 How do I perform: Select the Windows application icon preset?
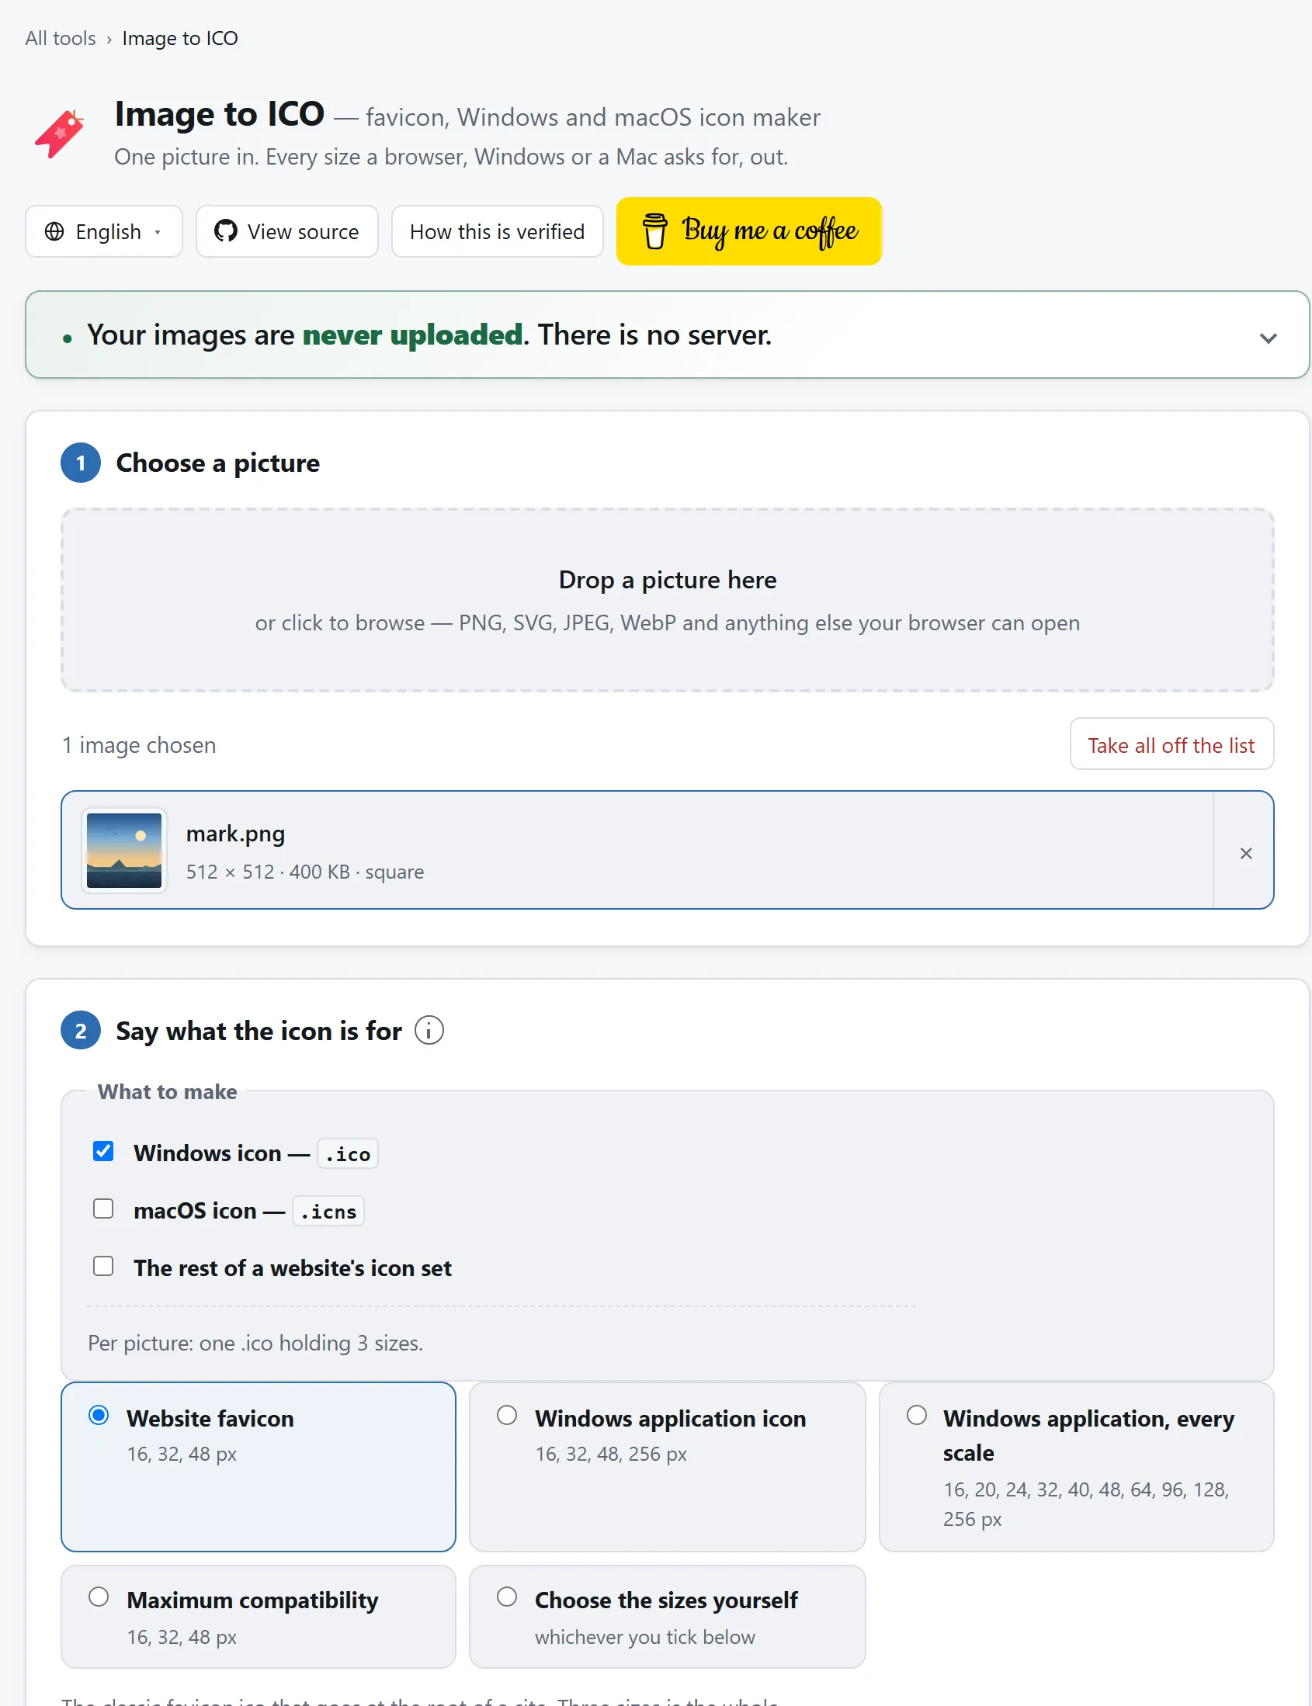[x=667, y=1466]
